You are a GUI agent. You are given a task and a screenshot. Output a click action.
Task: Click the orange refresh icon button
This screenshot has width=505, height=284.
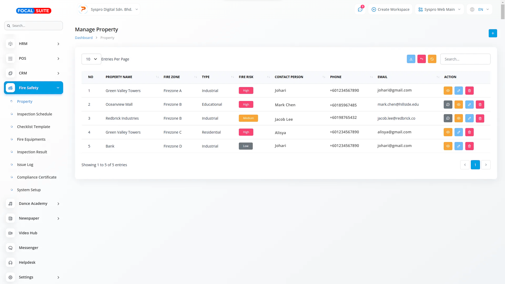coord(432,59)
